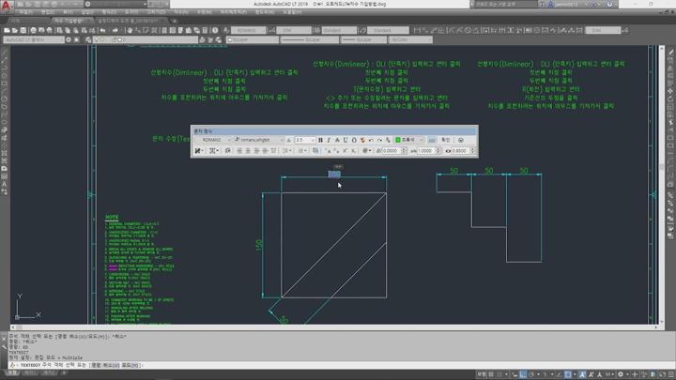Toggle Italic in the text formatting toolbar

click(x=329, y=140)
